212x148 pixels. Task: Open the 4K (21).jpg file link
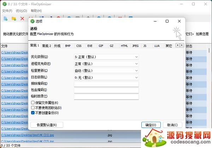pyautogui.click(x=28, y=135)
